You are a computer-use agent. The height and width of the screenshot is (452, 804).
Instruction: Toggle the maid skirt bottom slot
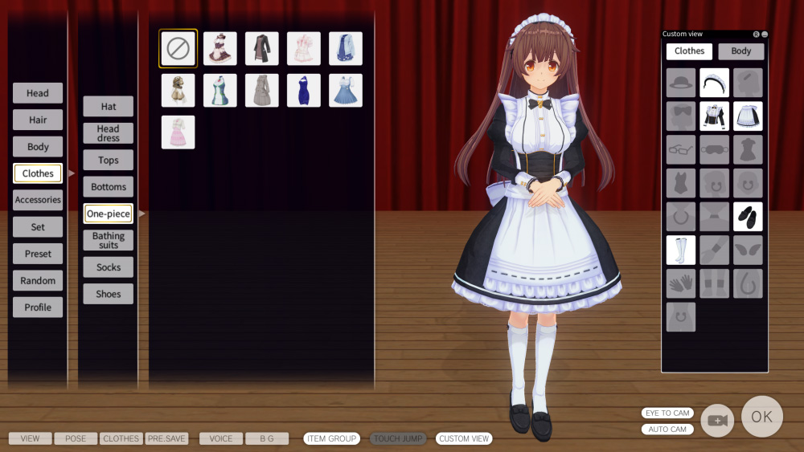point(748,116)
